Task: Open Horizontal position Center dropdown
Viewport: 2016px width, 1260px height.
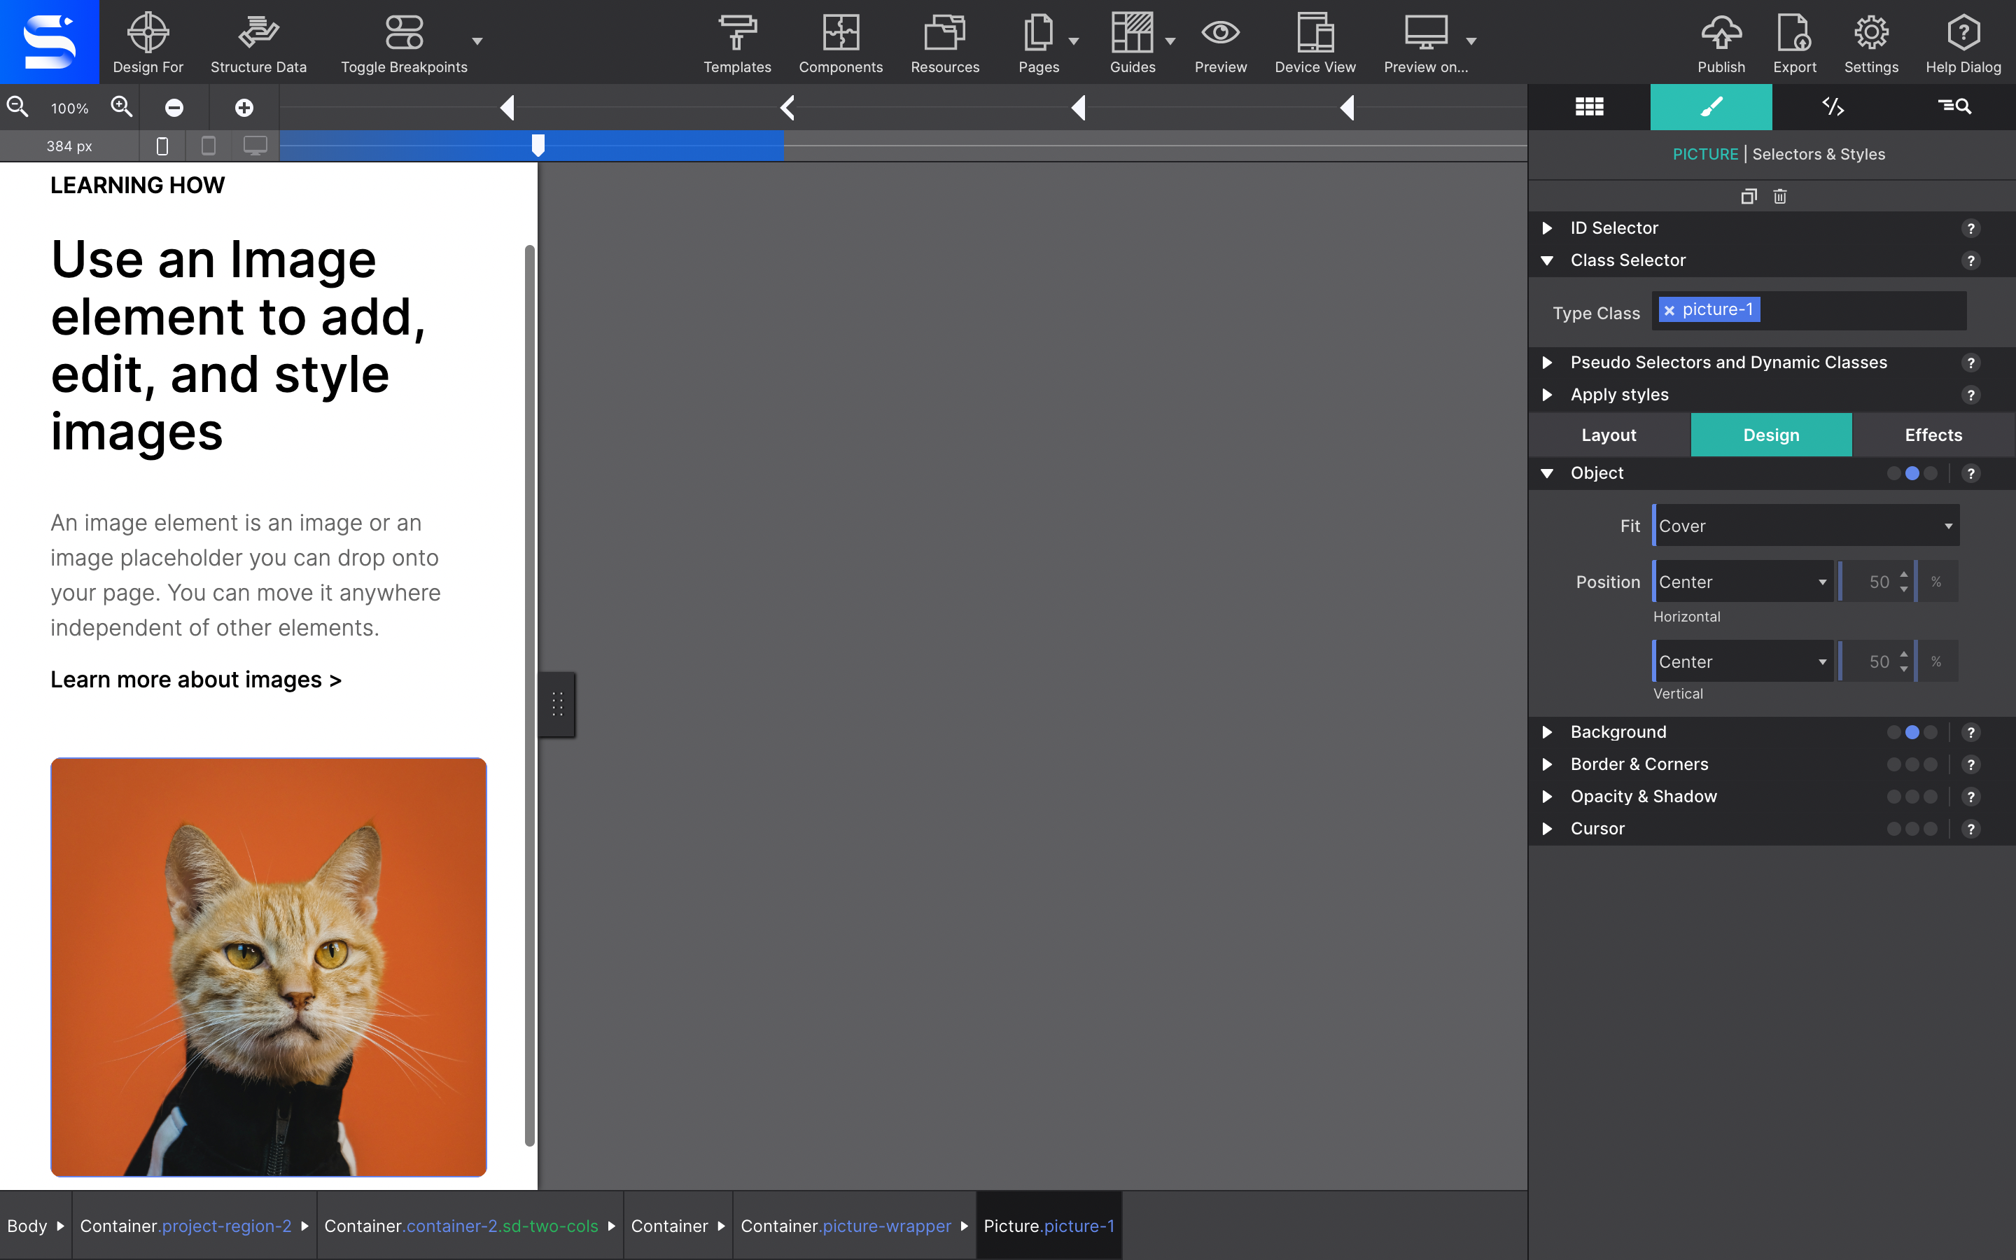Action: (1743, 582)
